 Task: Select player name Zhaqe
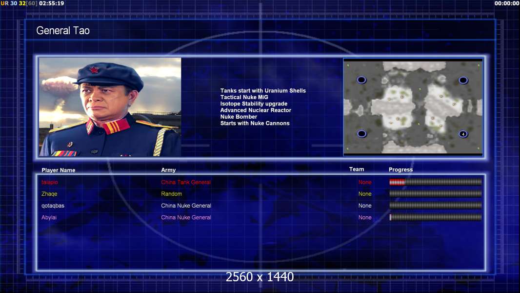pos(49,194)
